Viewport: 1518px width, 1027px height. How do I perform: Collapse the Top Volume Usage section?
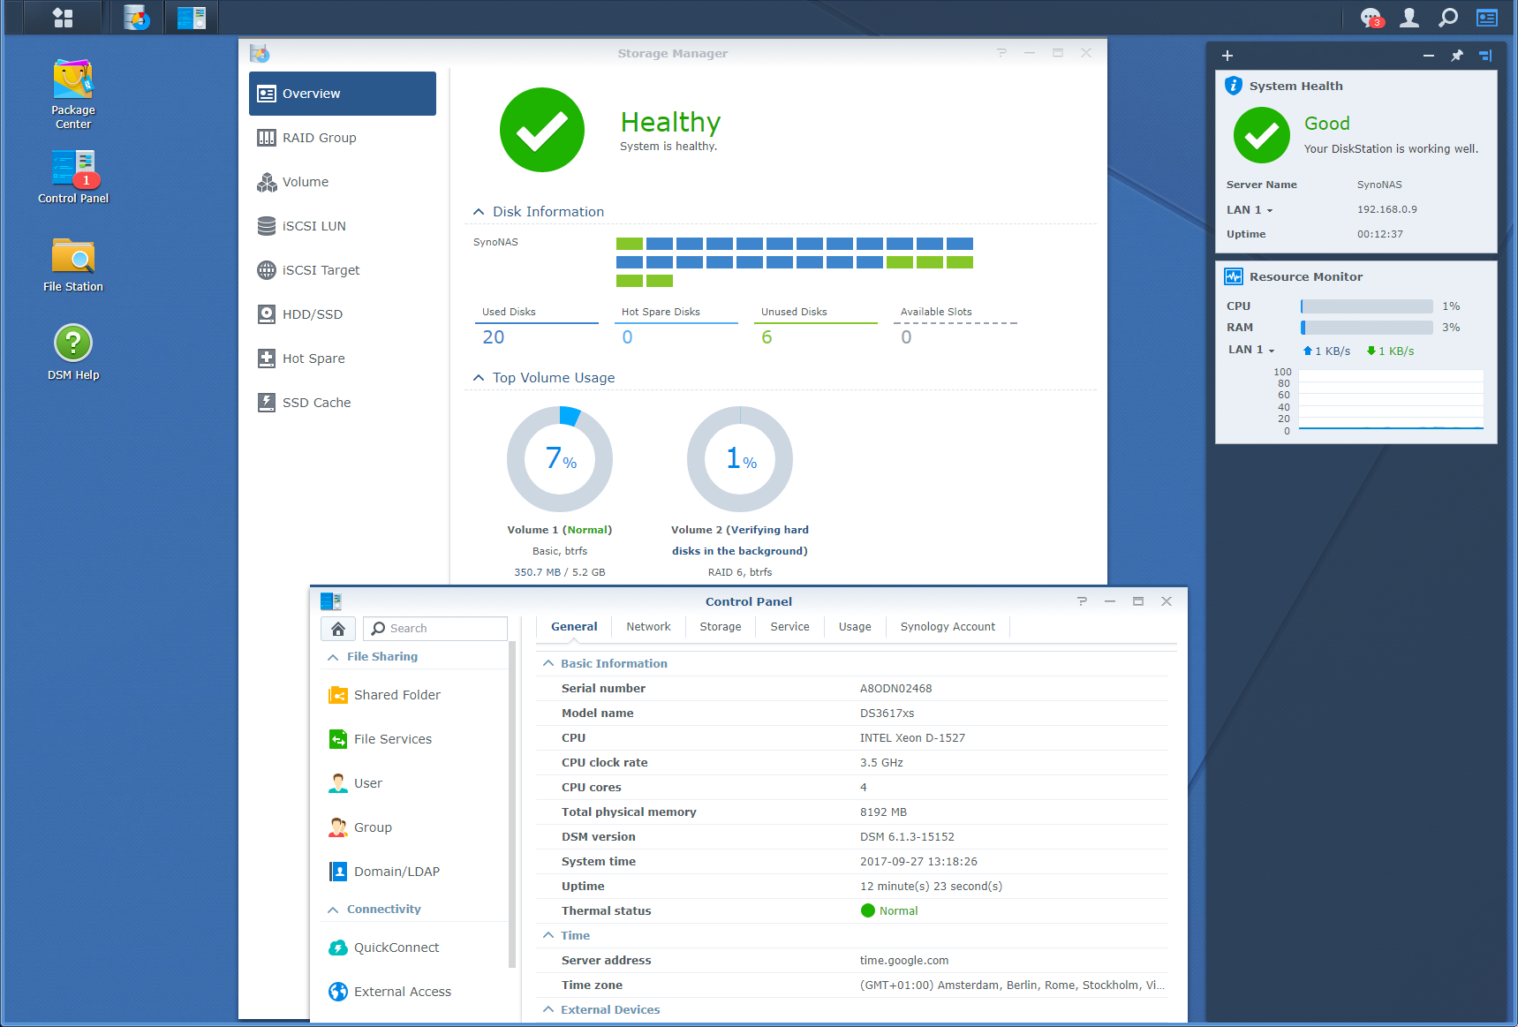pyautogui.click(x=479, y=378)
